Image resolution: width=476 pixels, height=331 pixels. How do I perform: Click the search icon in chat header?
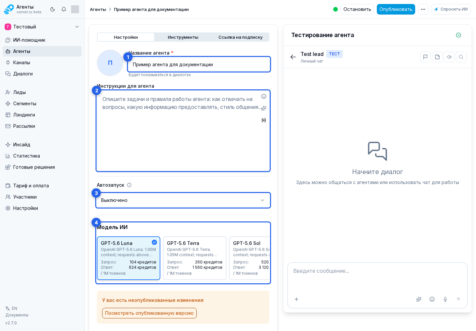(x=461, y=57)
